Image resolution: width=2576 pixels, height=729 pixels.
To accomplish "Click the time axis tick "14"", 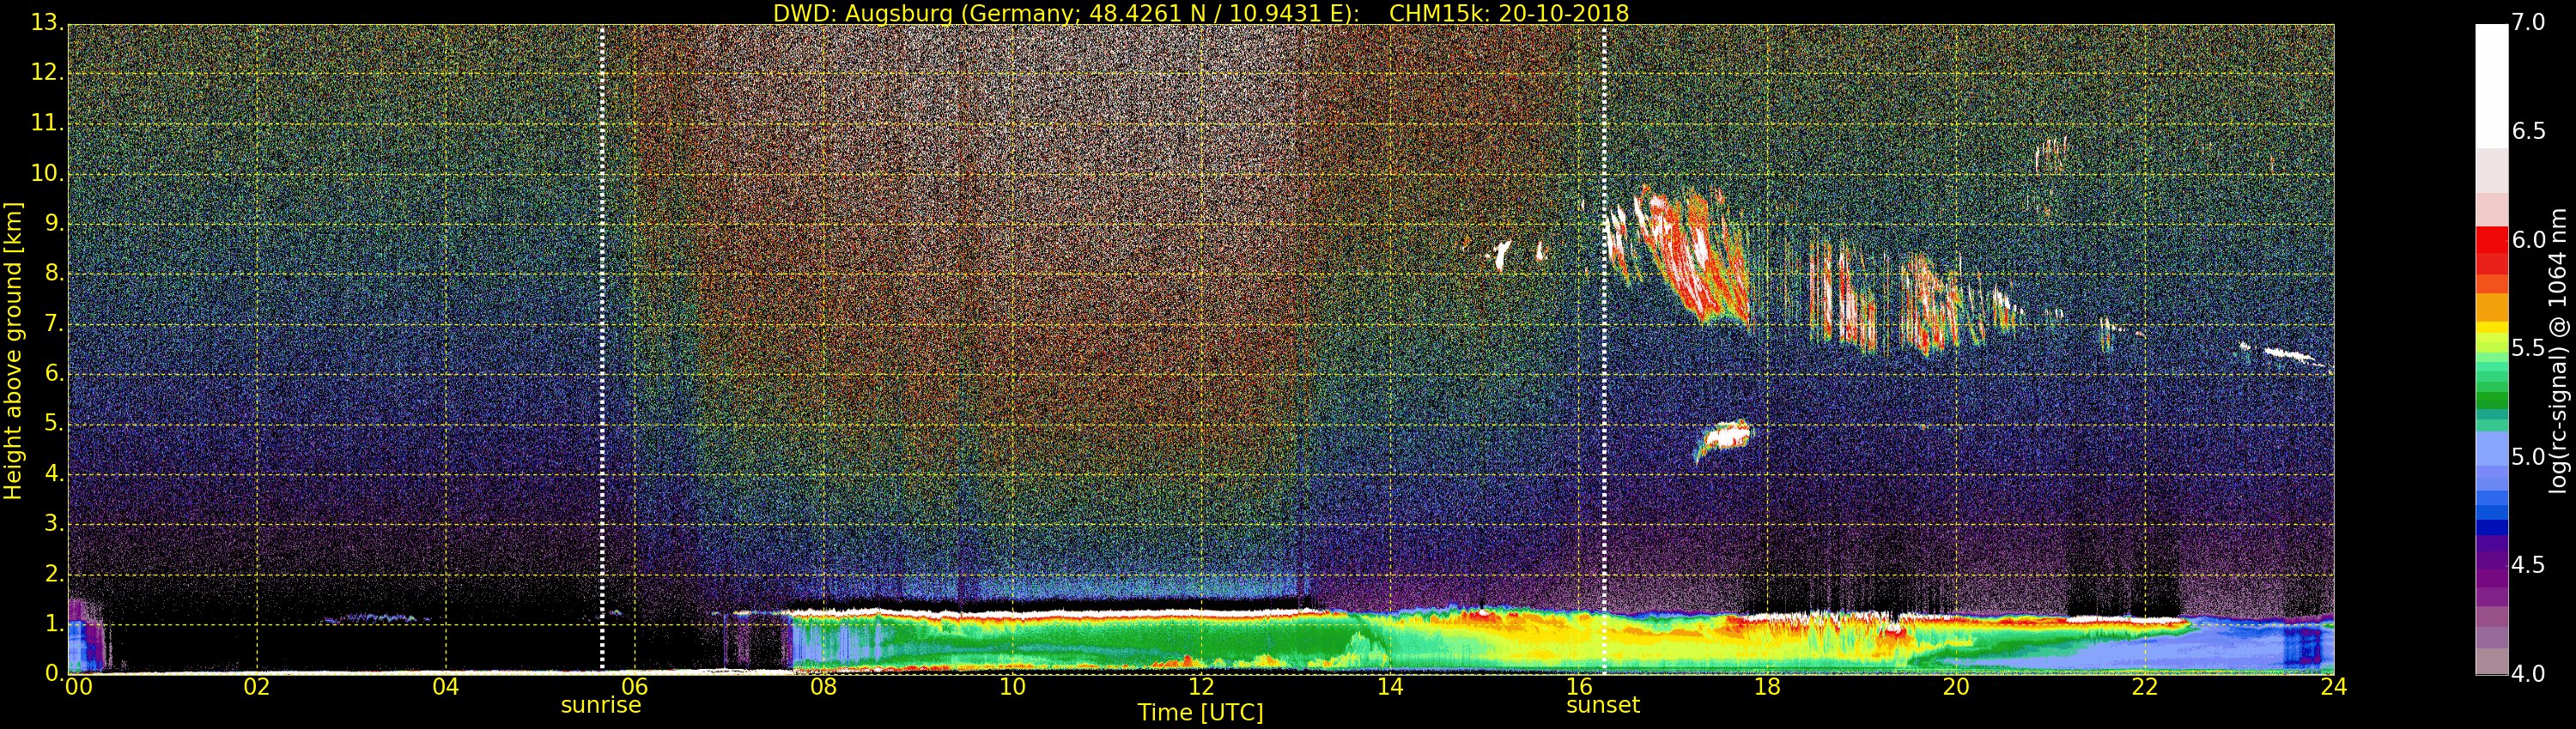I will click(1390, 687).
